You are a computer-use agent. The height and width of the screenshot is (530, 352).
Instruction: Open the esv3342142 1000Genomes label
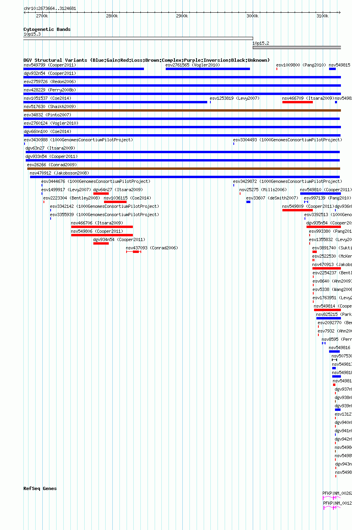tap(104, 206)
